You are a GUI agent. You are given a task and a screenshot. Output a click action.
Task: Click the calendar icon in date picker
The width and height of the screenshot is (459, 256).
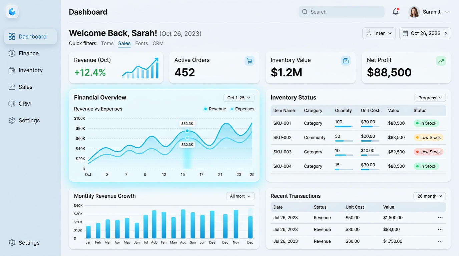click(405, 33)
